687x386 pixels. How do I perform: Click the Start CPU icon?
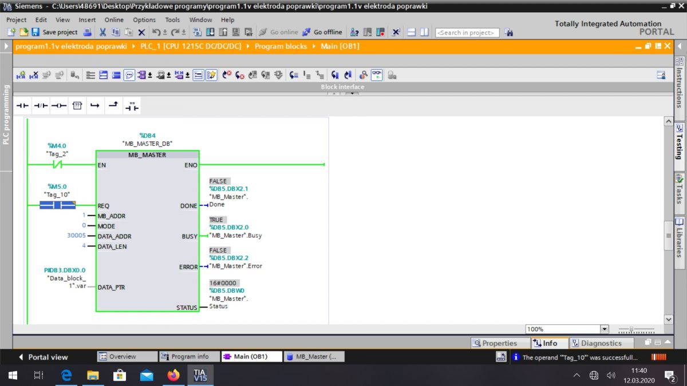click(368, 32)
